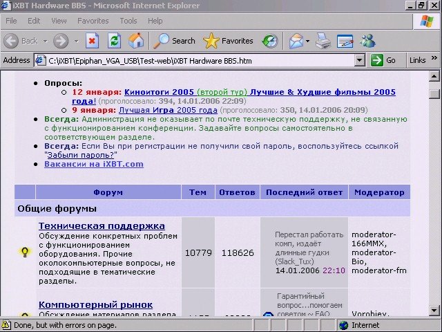This screenshot has width=442, height=332.
Task: Click the Windows flag logo
Action: click(x=427, y=21)
